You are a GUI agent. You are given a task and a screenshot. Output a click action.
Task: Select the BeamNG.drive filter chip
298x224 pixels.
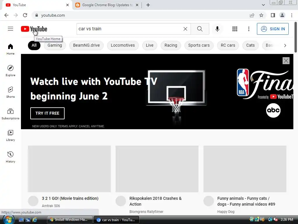[x=86, y=45]
